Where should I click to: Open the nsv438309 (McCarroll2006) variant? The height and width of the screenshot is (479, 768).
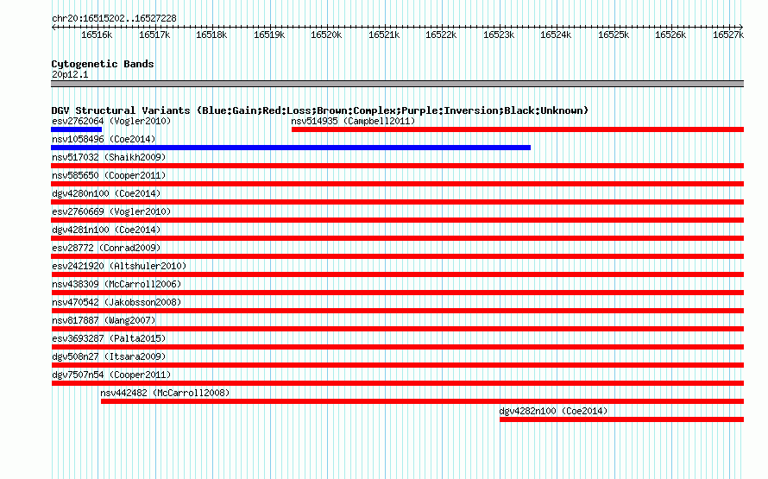pos(116,284)
